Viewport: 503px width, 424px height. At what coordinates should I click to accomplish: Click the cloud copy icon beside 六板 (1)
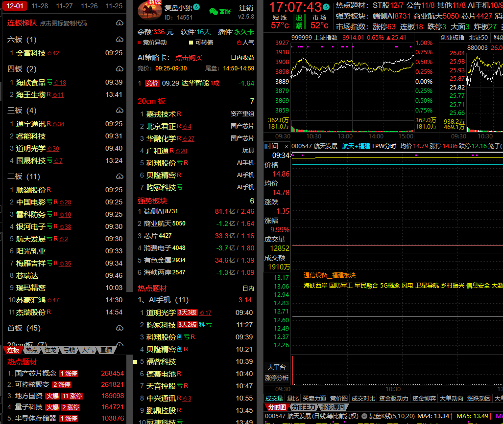pos(120,40)
